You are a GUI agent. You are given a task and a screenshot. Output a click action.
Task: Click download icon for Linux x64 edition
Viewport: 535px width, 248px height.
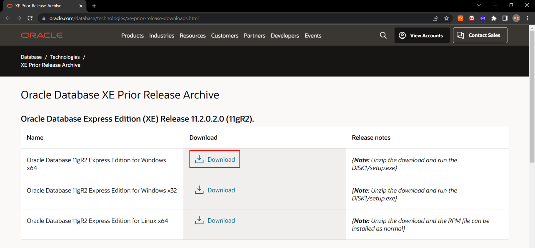coord(199,220)
